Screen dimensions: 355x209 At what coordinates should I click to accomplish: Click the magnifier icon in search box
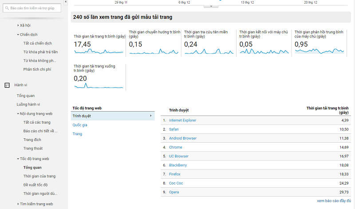(8, 8)
